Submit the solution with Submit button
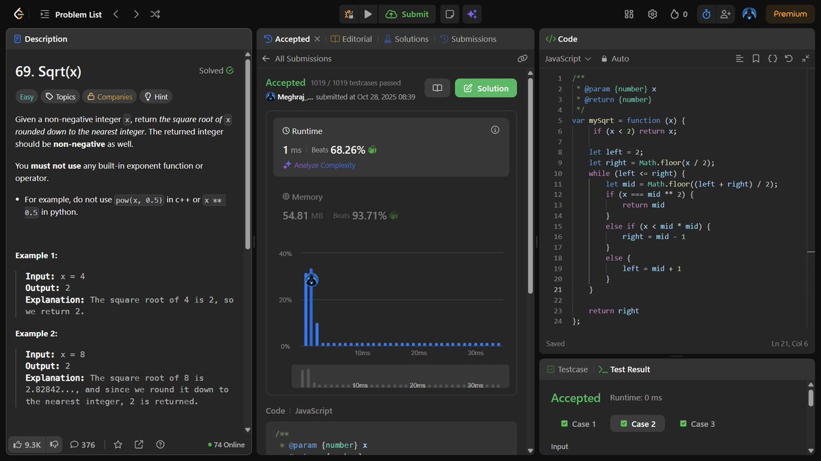 click(408, 14)
